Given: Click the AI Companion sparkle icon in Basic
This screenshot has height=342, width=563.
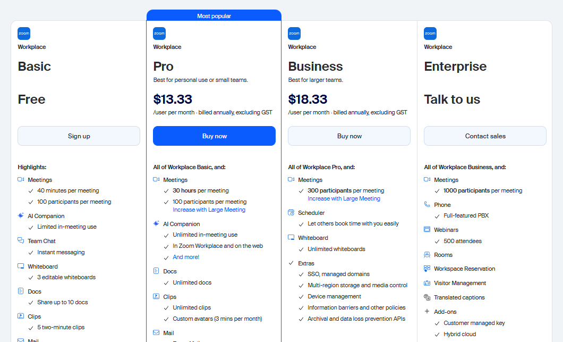Looking at the screenshot, I should click(21, 215).
